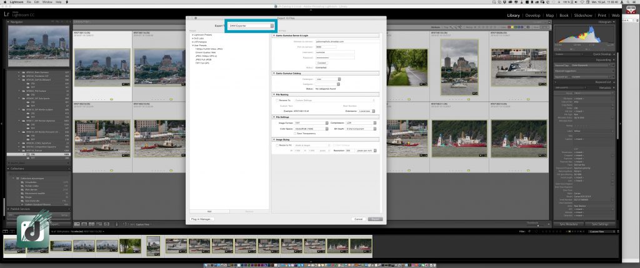The width and height of the screenshot is (640, 268).
Task: Expand the Lightroom Presets group
Action: [x=192, y=35]
